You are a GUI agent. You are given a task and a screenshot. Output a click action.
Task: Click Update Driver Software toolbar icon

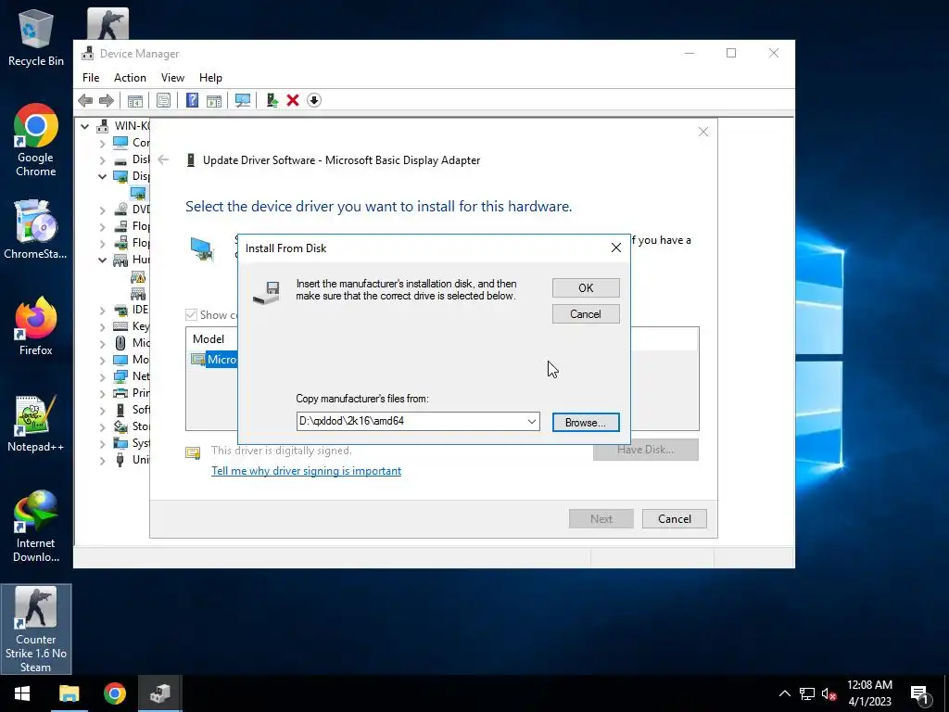pyautogui.click(x=272, y=100)
